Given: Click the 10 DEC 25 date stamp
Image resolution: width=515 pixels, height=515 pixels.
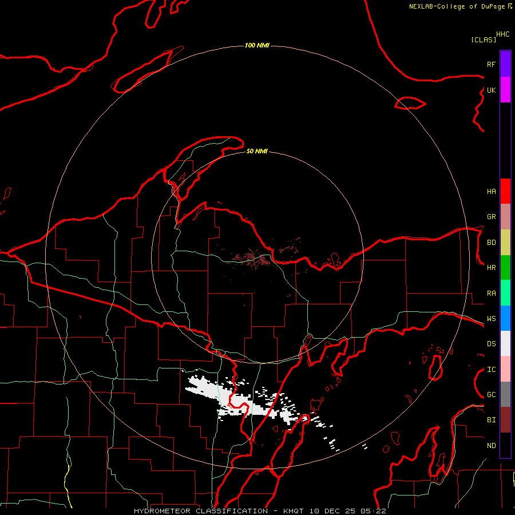Looking at the screenshot, I should 333,511.
